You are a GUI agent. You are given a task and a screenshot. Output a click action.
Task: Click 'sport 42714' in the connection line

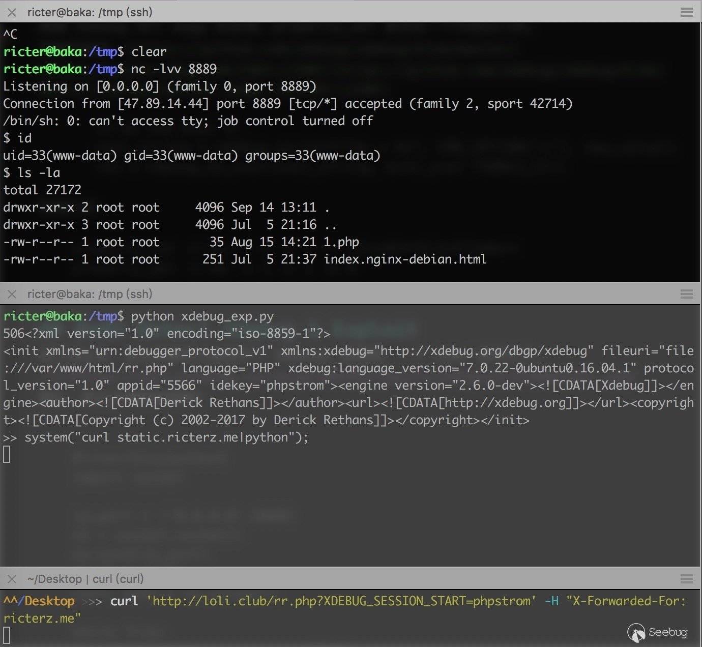[x=526, y=103]
